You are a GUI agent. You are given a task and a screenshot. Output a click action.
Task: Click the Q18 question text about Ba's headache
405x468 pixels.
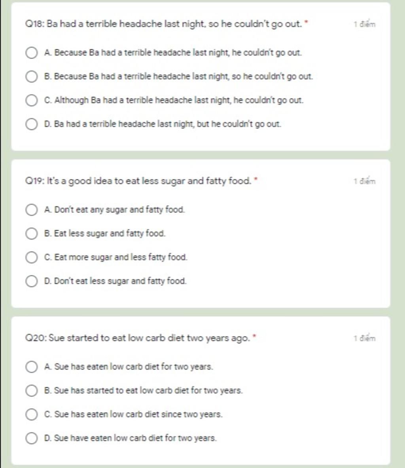coord(164,24)
